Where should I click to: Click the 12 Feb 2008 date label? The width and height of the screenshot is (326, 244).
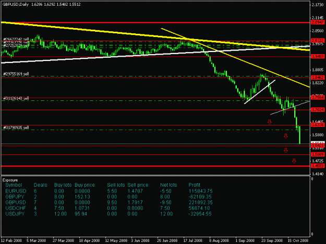coord(11,240)
